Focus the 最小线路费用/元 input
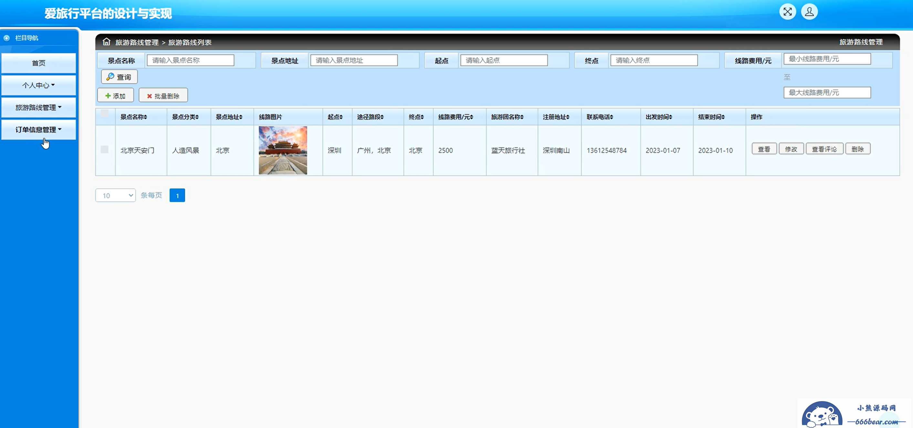The width and height of the screenshot is (913, 428). (x=827, y=59)
